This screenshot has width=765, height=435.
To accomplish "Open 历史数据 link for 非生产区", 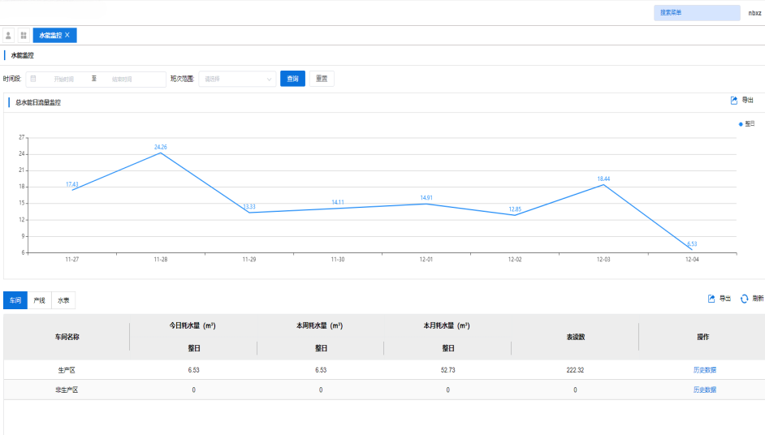I will pyautogui.click(x=704, y=390).
